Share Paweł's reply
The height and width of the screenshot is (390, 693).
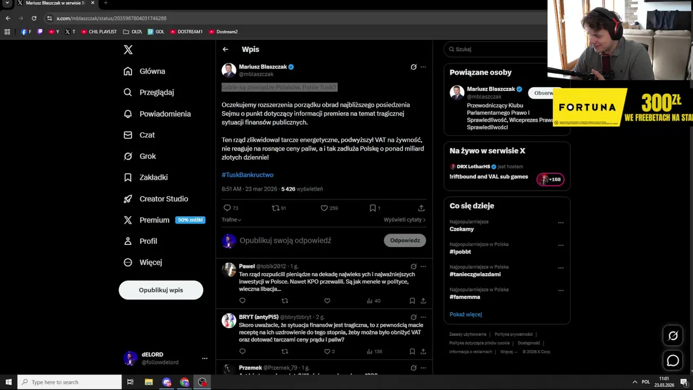[423, 301]
